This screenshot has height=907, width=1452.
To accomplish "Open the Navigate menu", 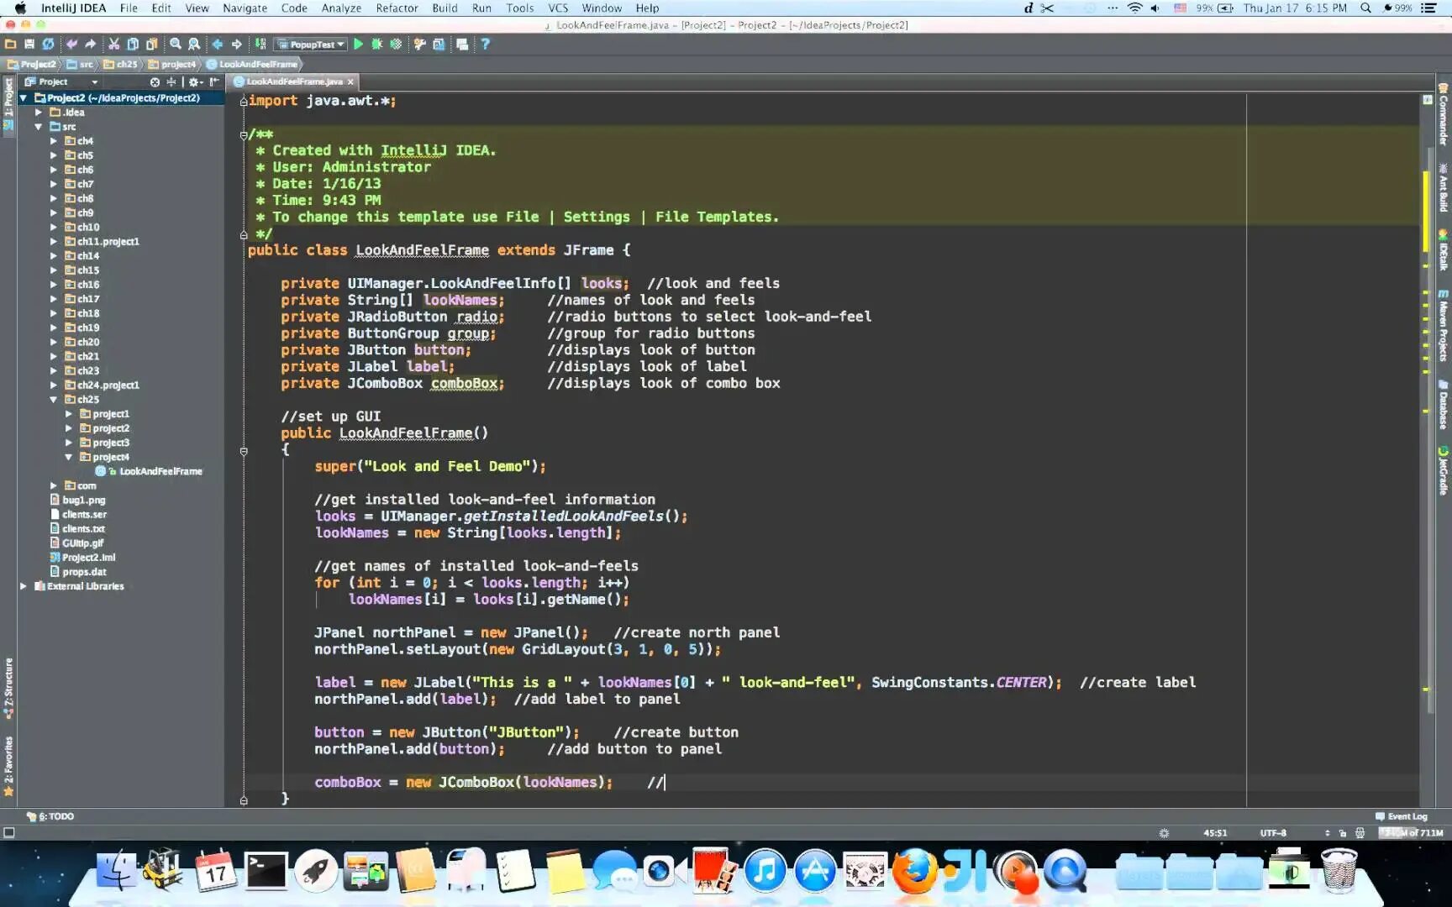I will pos(245,8).
